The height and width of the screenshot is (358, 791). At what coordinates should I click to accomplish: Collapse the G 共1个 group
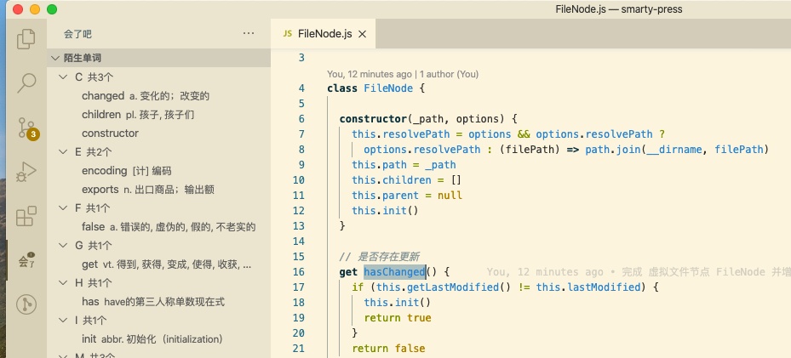coord(63,245)
